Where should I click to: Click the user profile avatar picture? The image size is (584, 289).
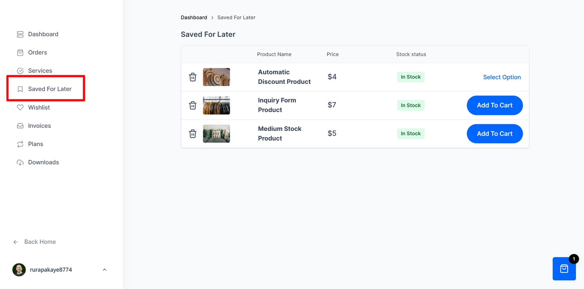click(19, 270)
